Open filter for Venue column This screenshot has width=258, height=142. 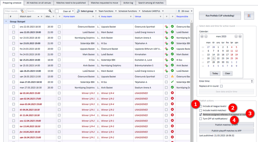click(x=160, y=16)
